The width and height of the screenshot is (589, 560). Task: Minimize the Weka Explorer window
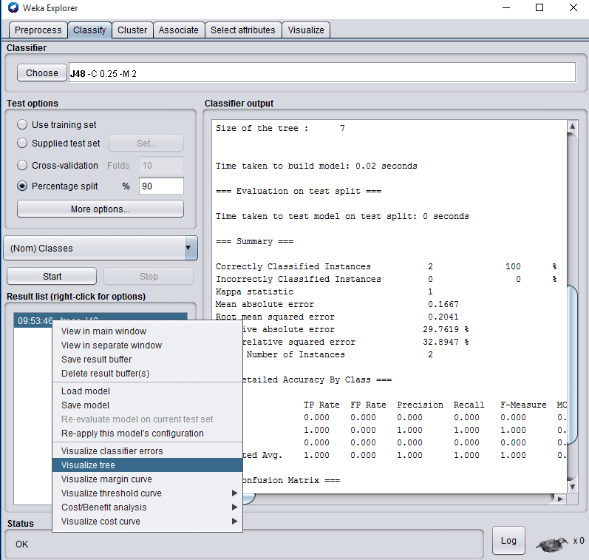click(x=506, y=7)
